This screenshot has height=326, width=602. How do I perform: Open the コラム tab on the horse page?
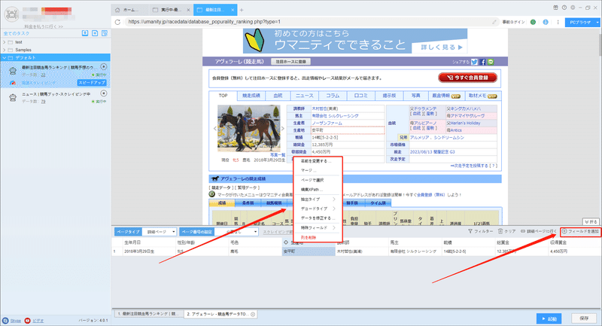point(333,96)
